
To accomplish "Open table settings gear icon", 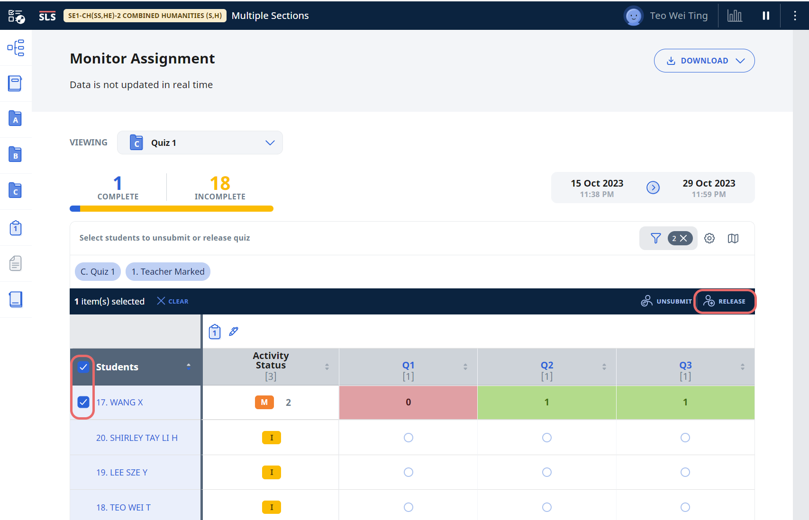I will tap(709, 238).
